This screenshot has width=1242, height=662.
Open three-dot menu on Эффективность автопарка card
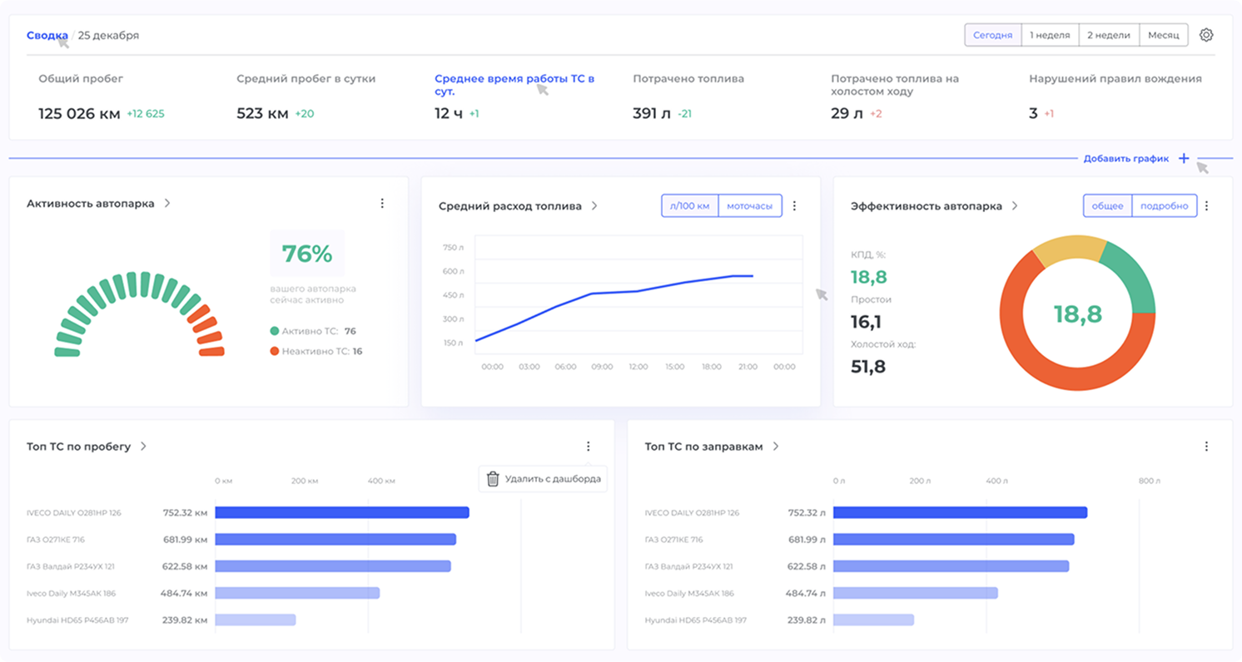(x=1206, y=206)
